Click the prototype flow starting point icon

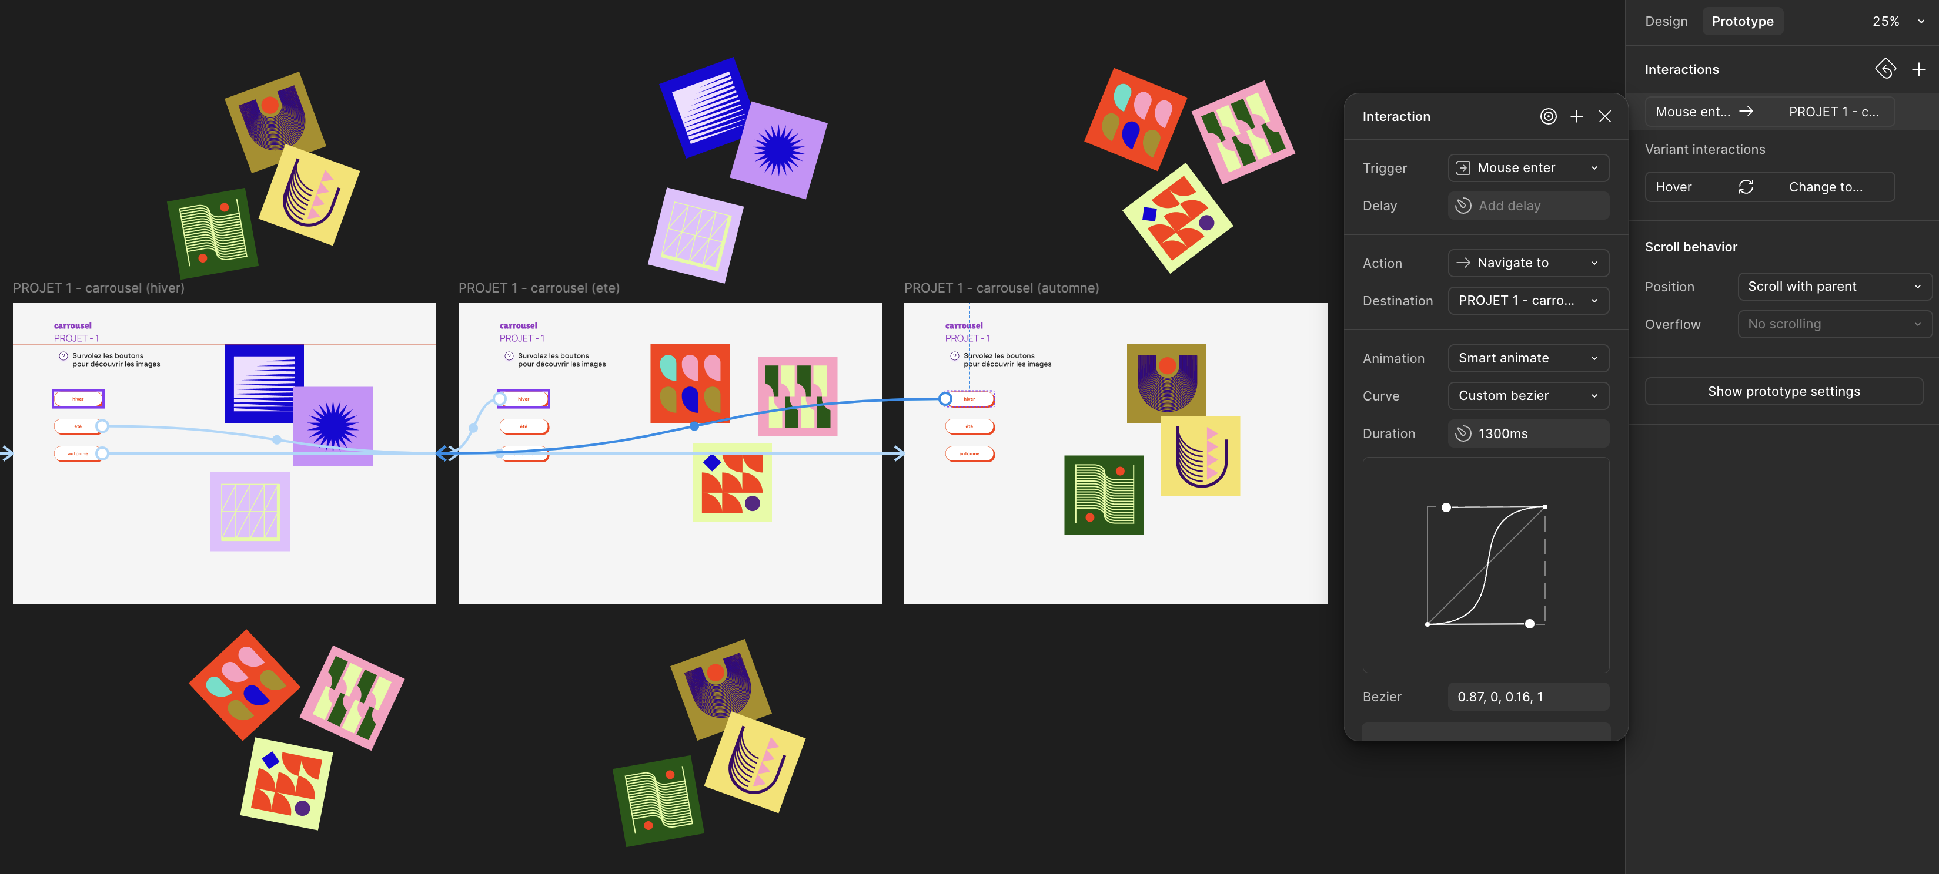1885,69
